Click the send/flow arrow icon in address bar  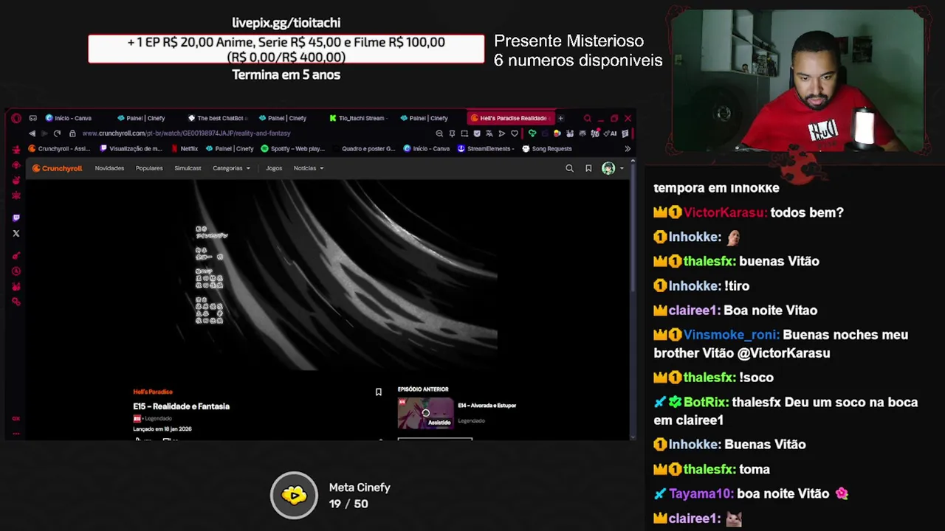point(501,133)
